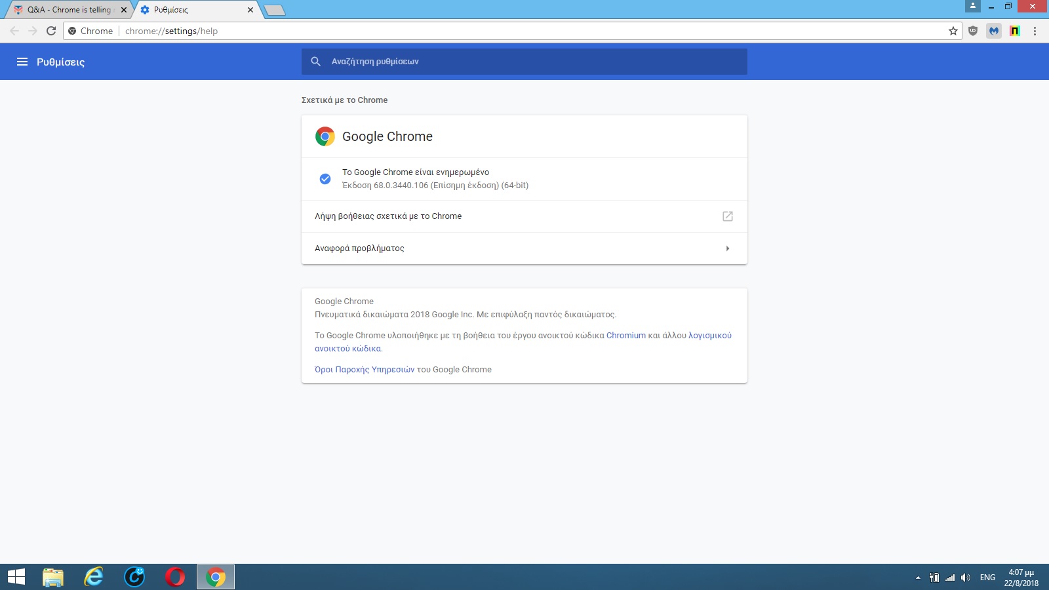Launch Opera from the taskbar
This screenshot has width=1049, height=590.
(175, 577)
